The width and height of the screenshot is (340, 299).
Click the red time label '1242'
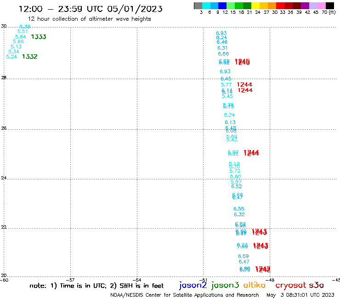[263, 269]
